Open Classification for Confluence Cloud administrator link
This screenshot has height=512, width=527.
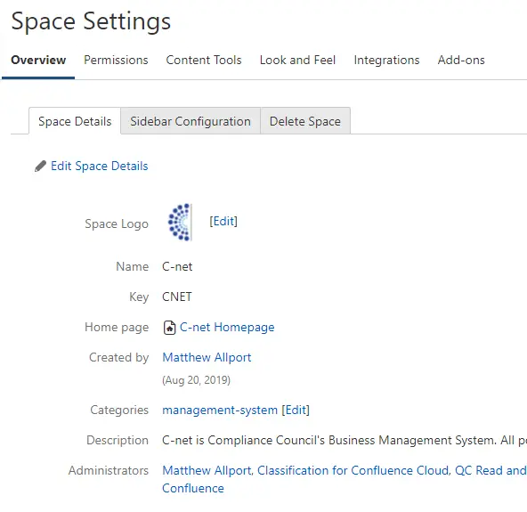[x=353, y=470]
